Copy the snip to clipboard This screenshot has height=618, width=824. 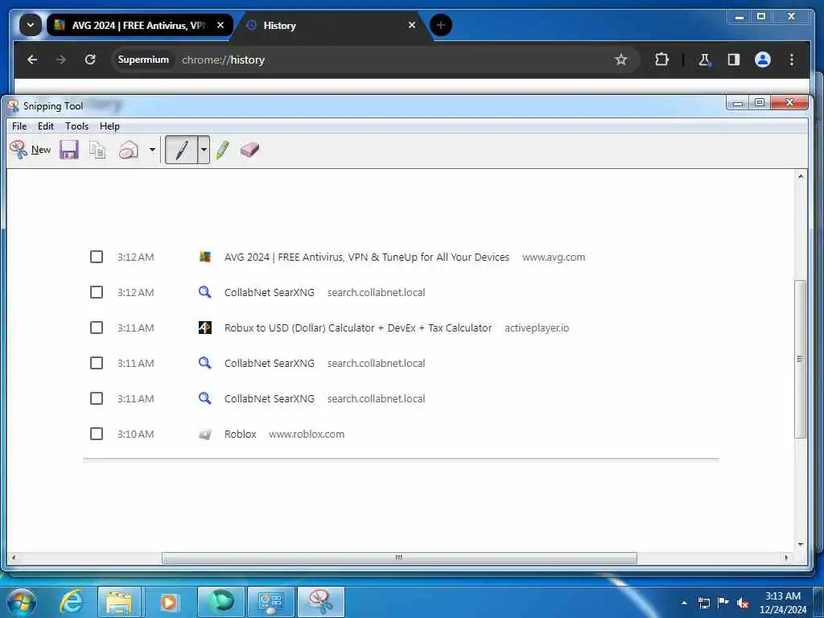click(97, 150)
